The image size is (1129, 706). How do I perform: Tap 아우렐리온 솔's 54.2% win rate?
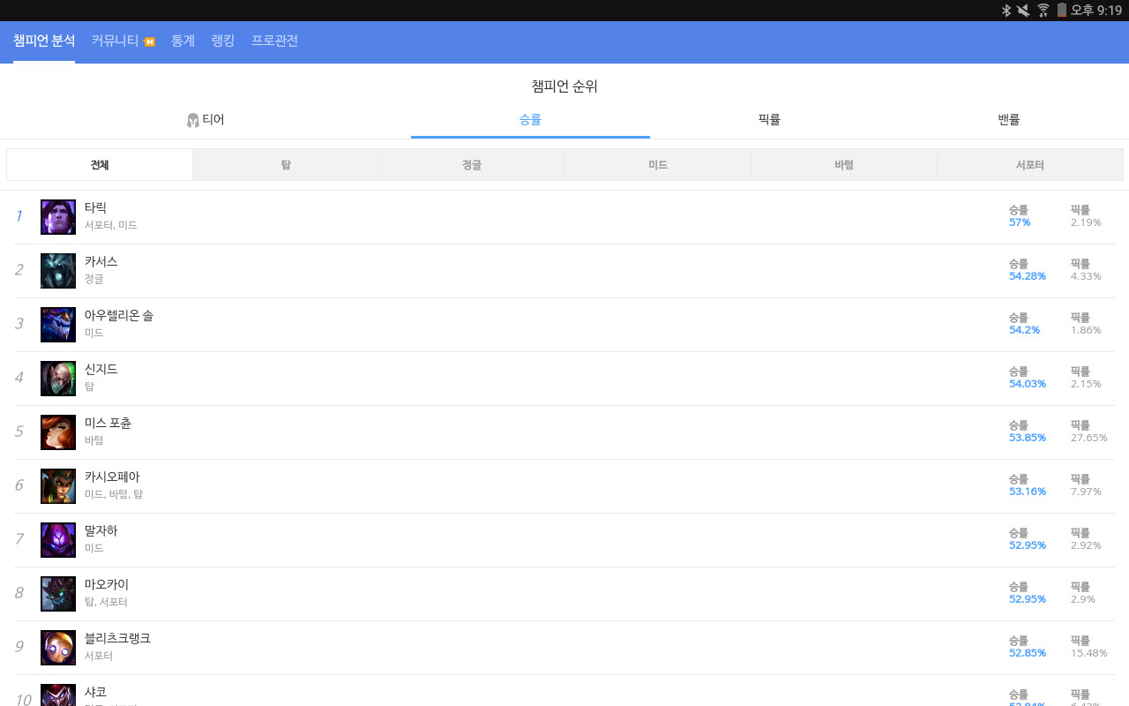coord(1025,330)
